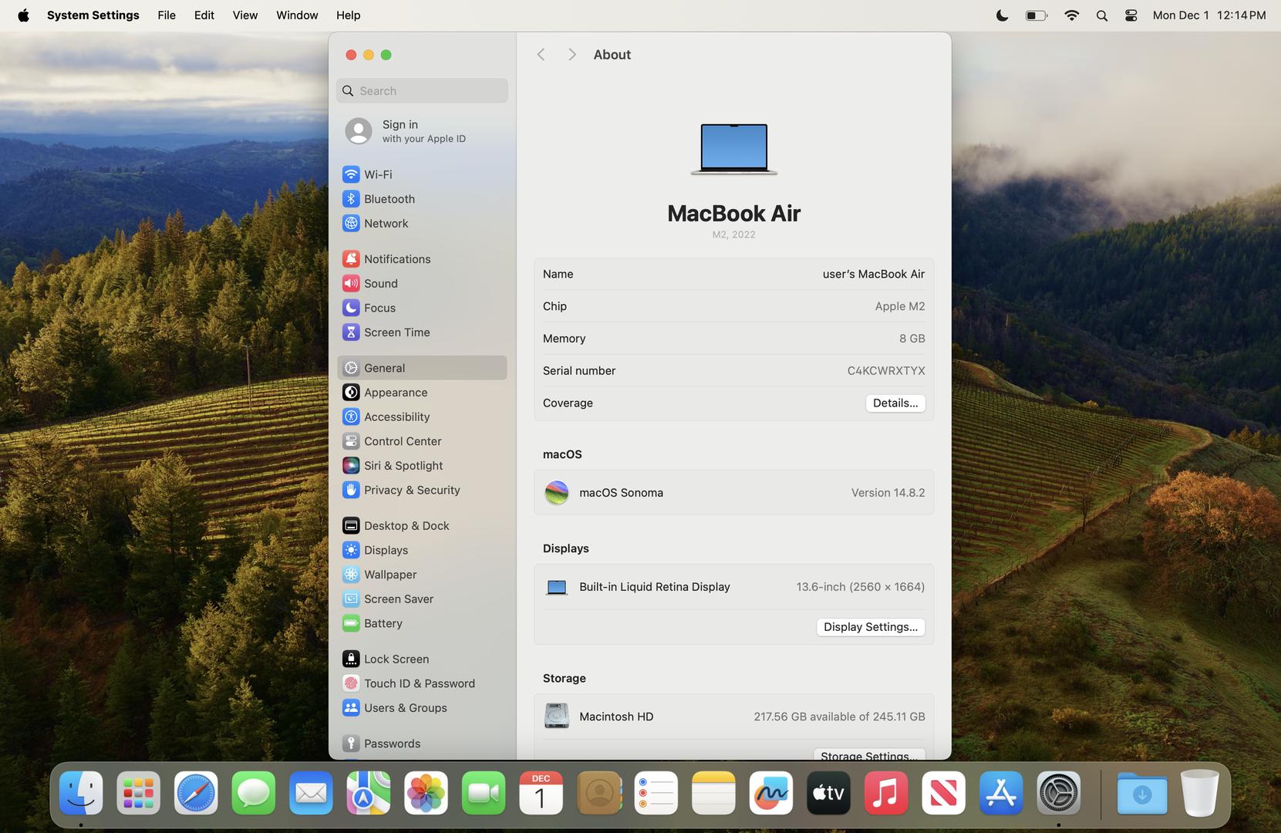Open Wi-Fi settings in sidebar

pyautogui.click(x=377, y=174)
